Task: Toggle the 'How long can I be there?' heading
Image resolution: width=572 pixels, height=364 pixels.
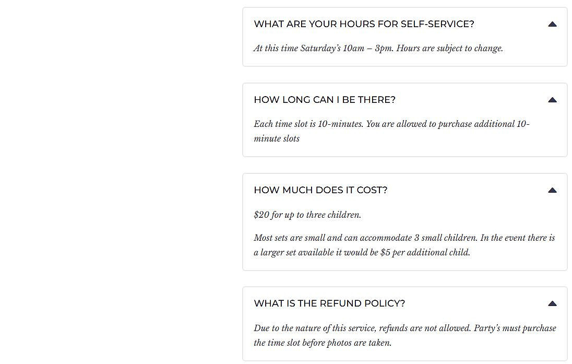Action: pos(324,100)
